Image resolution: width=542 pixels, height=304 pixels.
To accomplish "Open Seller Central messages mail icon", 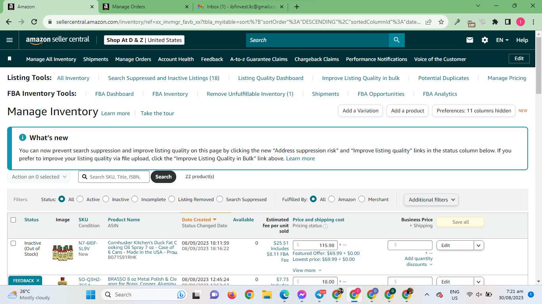I will click(470, 40).
